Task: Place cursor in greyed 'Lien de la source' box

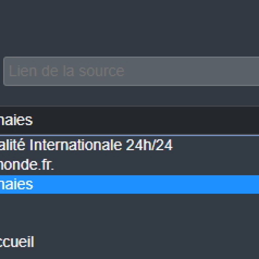Action: [x=131, y=71]
